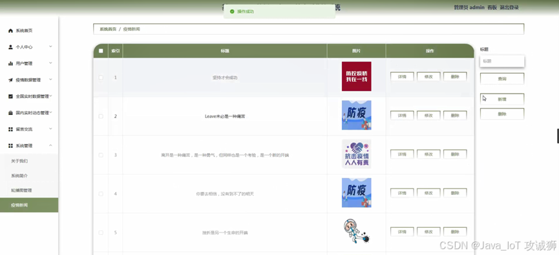Expand the 全国实时数据管理 submenu chevron
The height and width of the screenshot is (255, 559).
click(x=50, y=96)
